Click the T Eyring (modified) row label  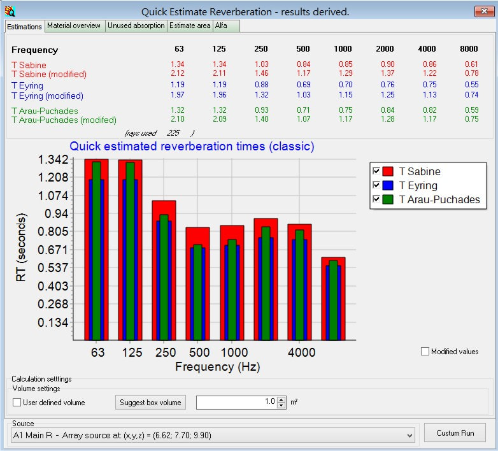coord(47,96)
